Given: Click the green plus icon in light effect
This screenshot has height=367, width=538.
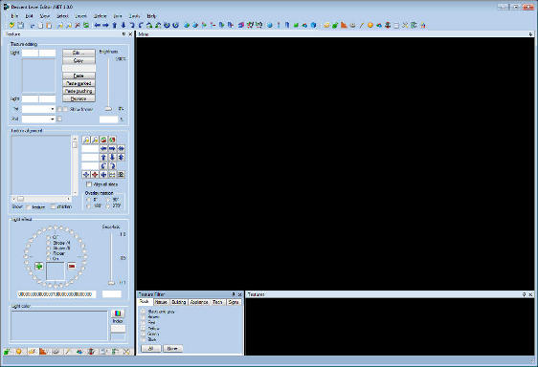Looking at the screenshot, I should (x=39, y=266).
